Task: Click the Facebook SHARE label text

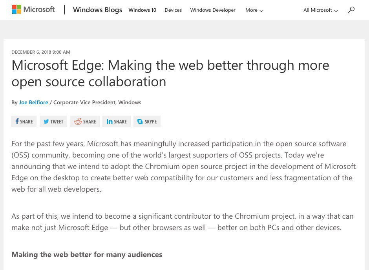Action: [27, 122]
